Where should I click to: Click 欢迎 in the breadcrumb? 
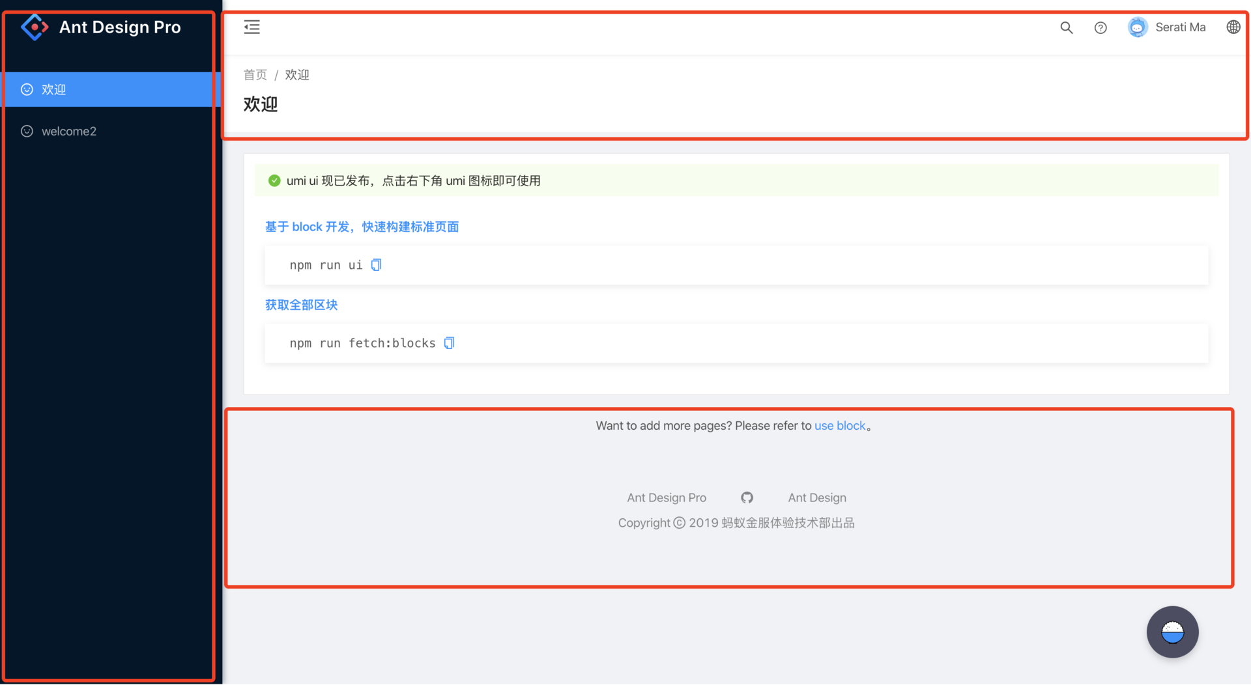pyautogui.click(x=297, y=75)
